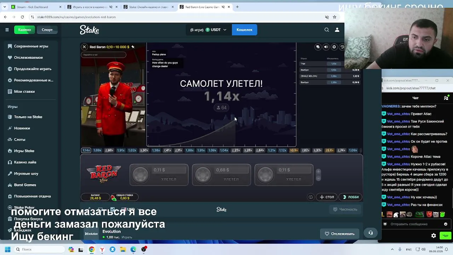Click the game's Перейти в чат field
The height and width of the screenshot is (255, 453).
click(x=104, y=55)
